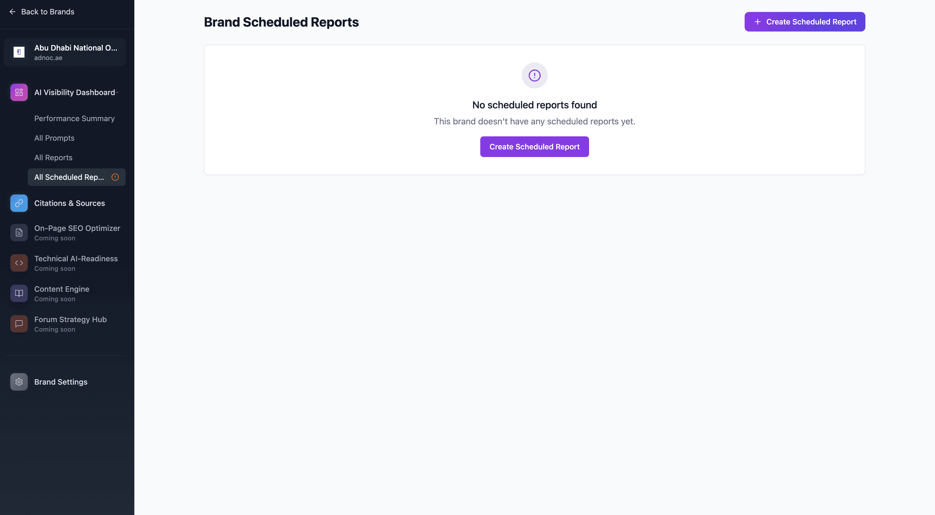Click the Brand Settings gear icon
935x515 pixels.
[x=19, y=382]
